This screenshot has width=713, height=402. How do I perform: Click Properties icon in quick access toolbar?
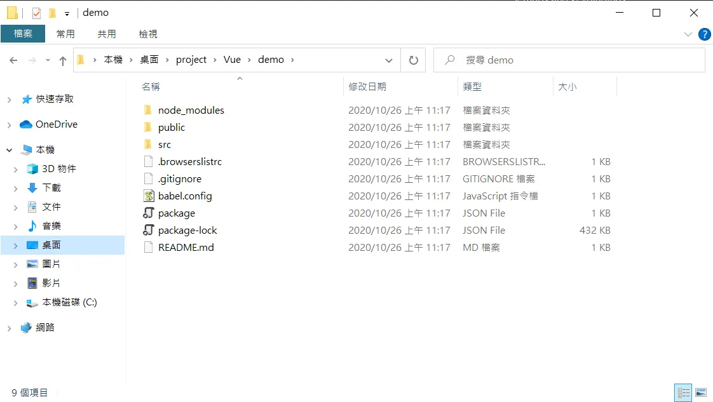point(36,13)
